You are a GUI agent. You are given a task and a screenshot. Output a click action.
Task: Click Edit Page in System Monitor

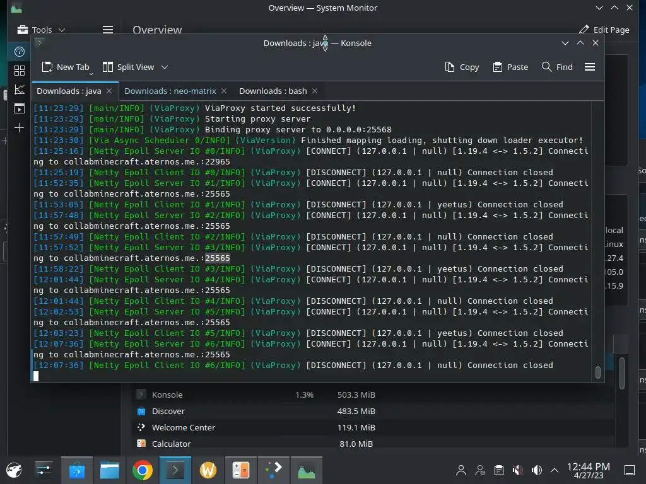coord(604,30)
